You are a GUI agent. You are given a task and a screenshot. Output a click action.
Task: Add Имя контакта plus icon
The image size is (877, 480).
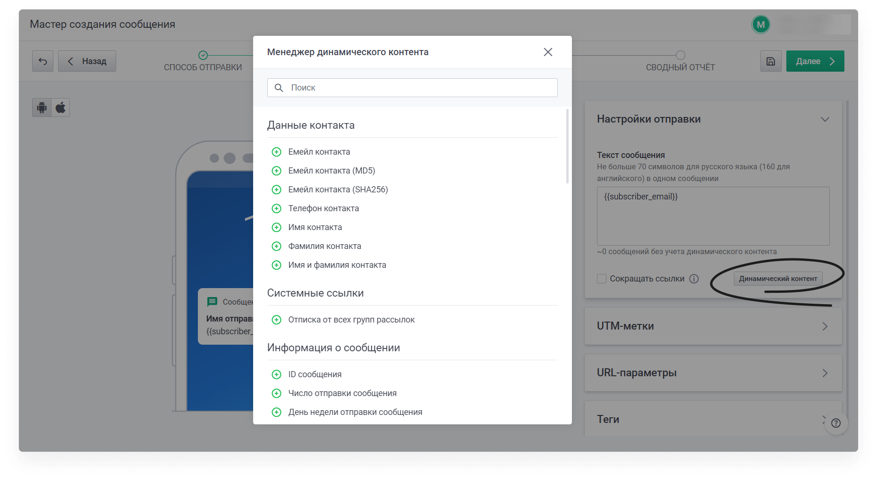pos(277,227)
